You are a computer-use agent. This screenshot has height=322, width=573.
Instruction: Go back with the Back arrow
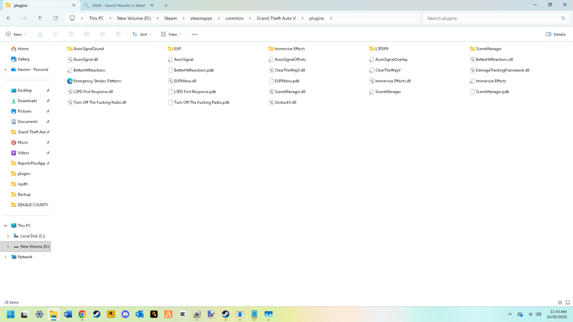pyautogui.click(x=9, y=18)
